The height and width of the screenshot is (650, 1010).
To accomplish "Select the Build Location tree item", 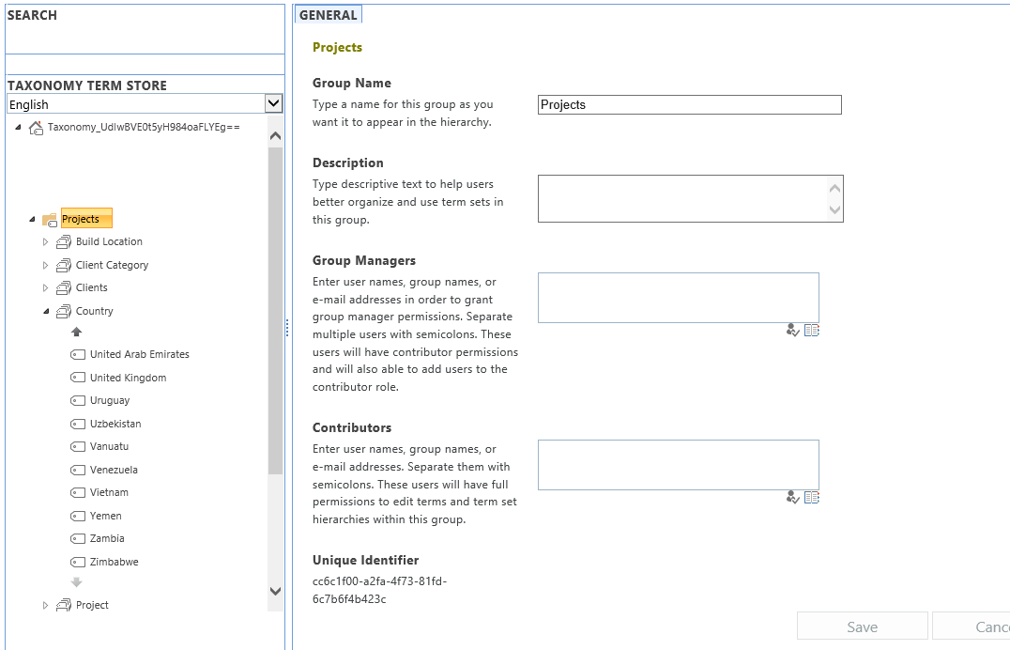I will pos(109,241).
